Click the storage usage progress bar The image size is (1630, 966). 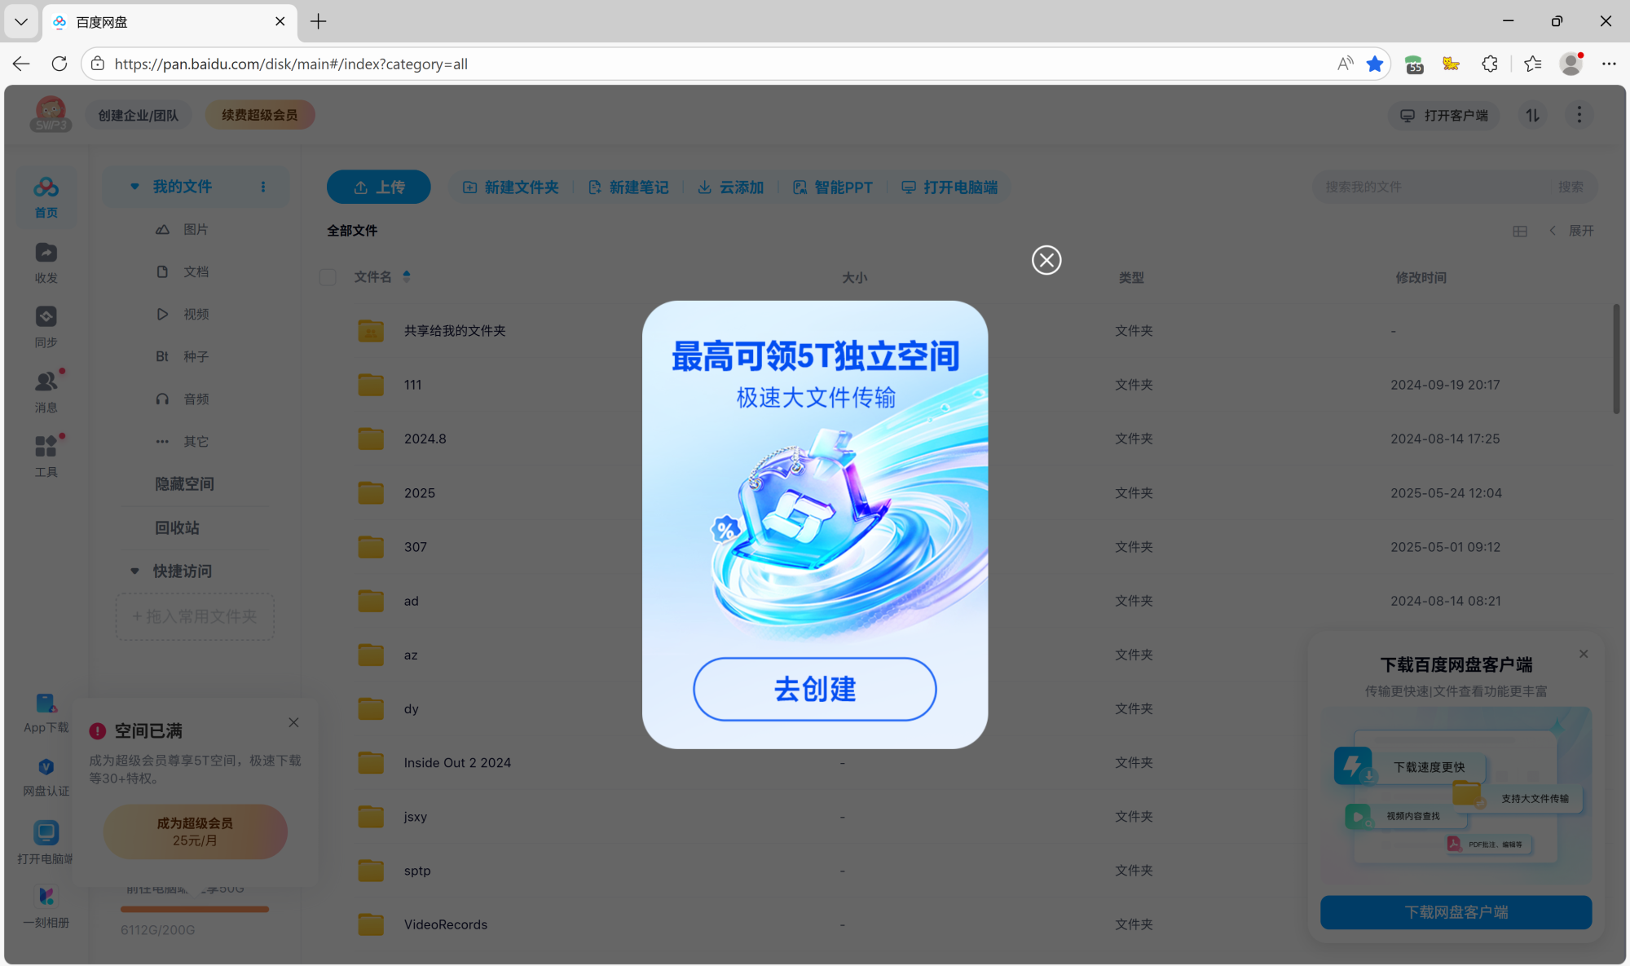coord(193,908)
